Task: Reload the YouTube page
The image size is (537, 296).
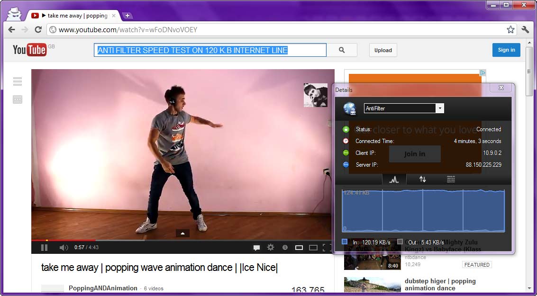Action: [38, 30]
